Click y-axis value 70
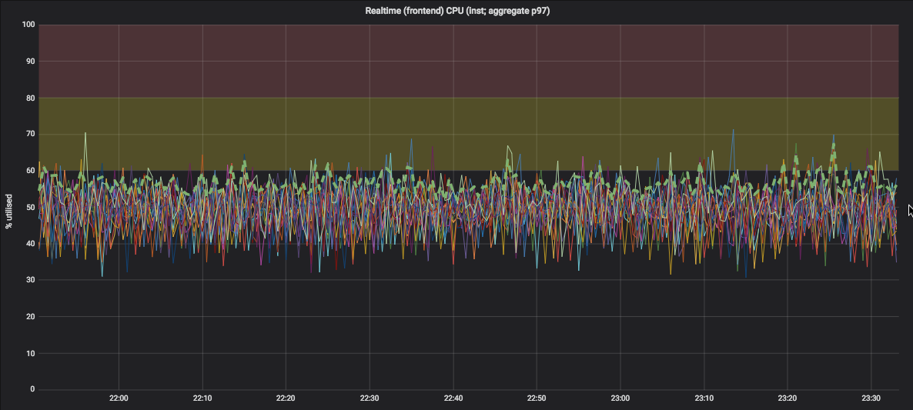Image resolution: width=913 pixels, height=410 pixels. [x=31, y=134]
